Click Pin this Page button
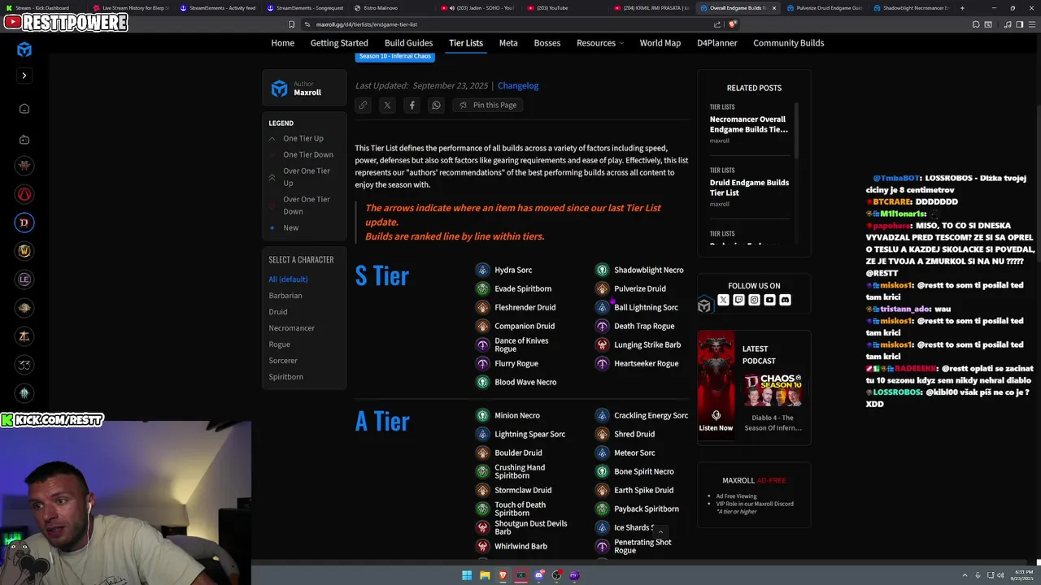 click(488, 105)
